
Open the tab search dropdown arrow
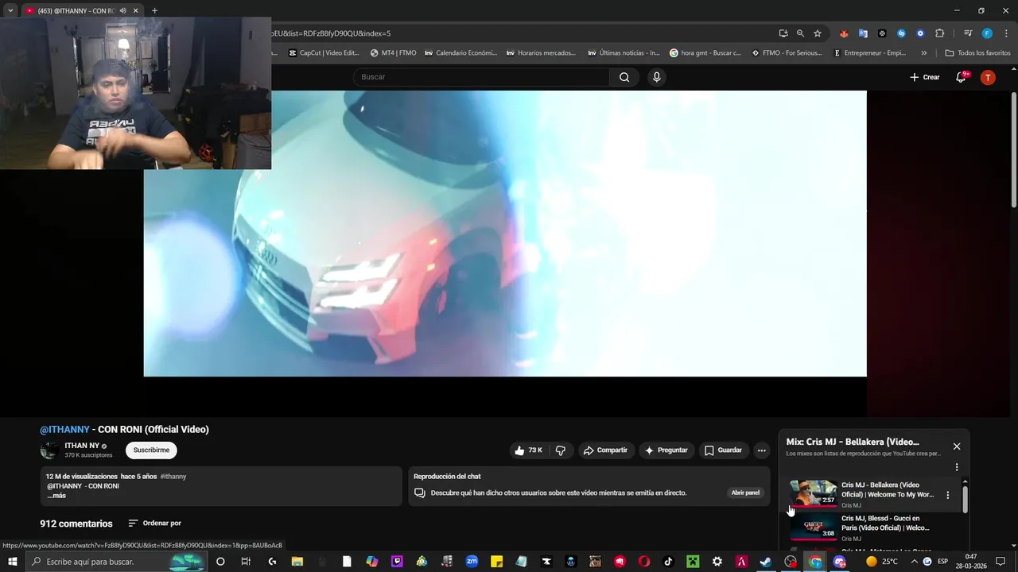tap(10, 10)
